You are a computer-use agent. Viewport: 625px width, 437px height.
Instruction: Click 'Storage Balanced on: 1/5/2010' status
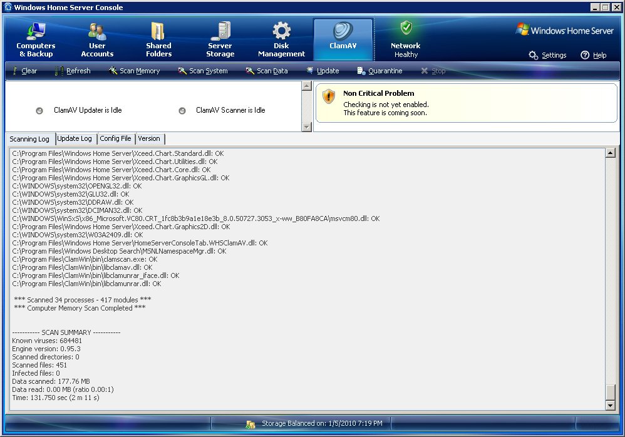[322, 423]
